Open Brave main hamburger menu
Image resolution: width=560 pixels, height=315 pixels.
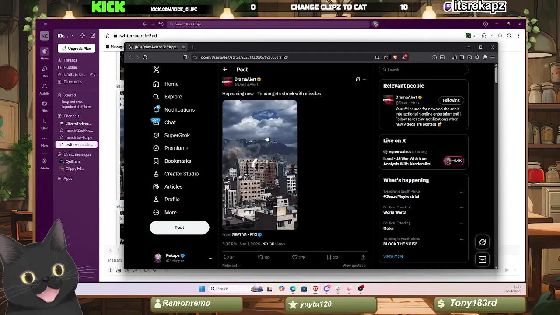tap(493, 57)
